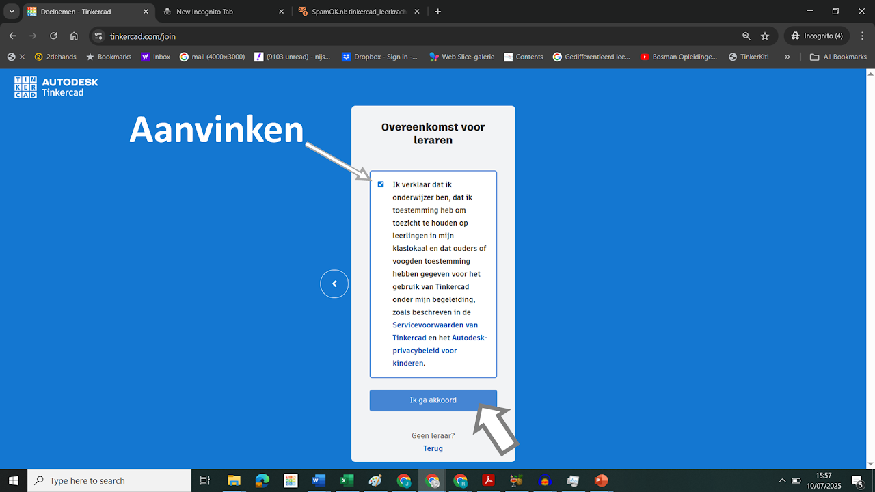Click the browser Forward arrow
Image resolution: width=875 pixels, height=492 pixels.
(x=33, y=36)
